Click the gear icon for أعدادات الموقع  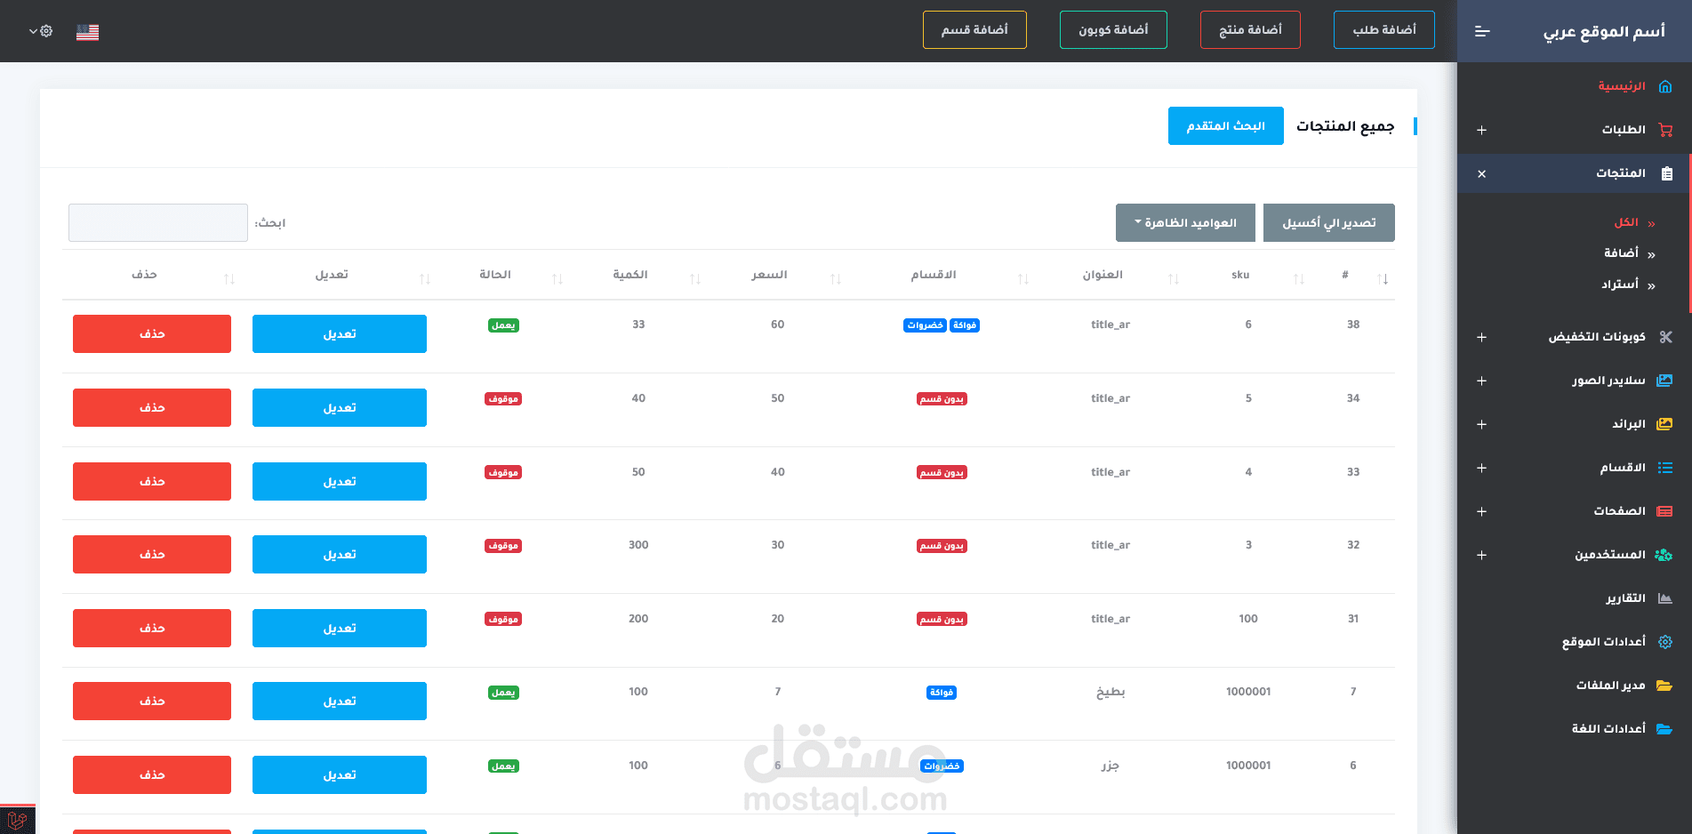(x=1665, y=642)
